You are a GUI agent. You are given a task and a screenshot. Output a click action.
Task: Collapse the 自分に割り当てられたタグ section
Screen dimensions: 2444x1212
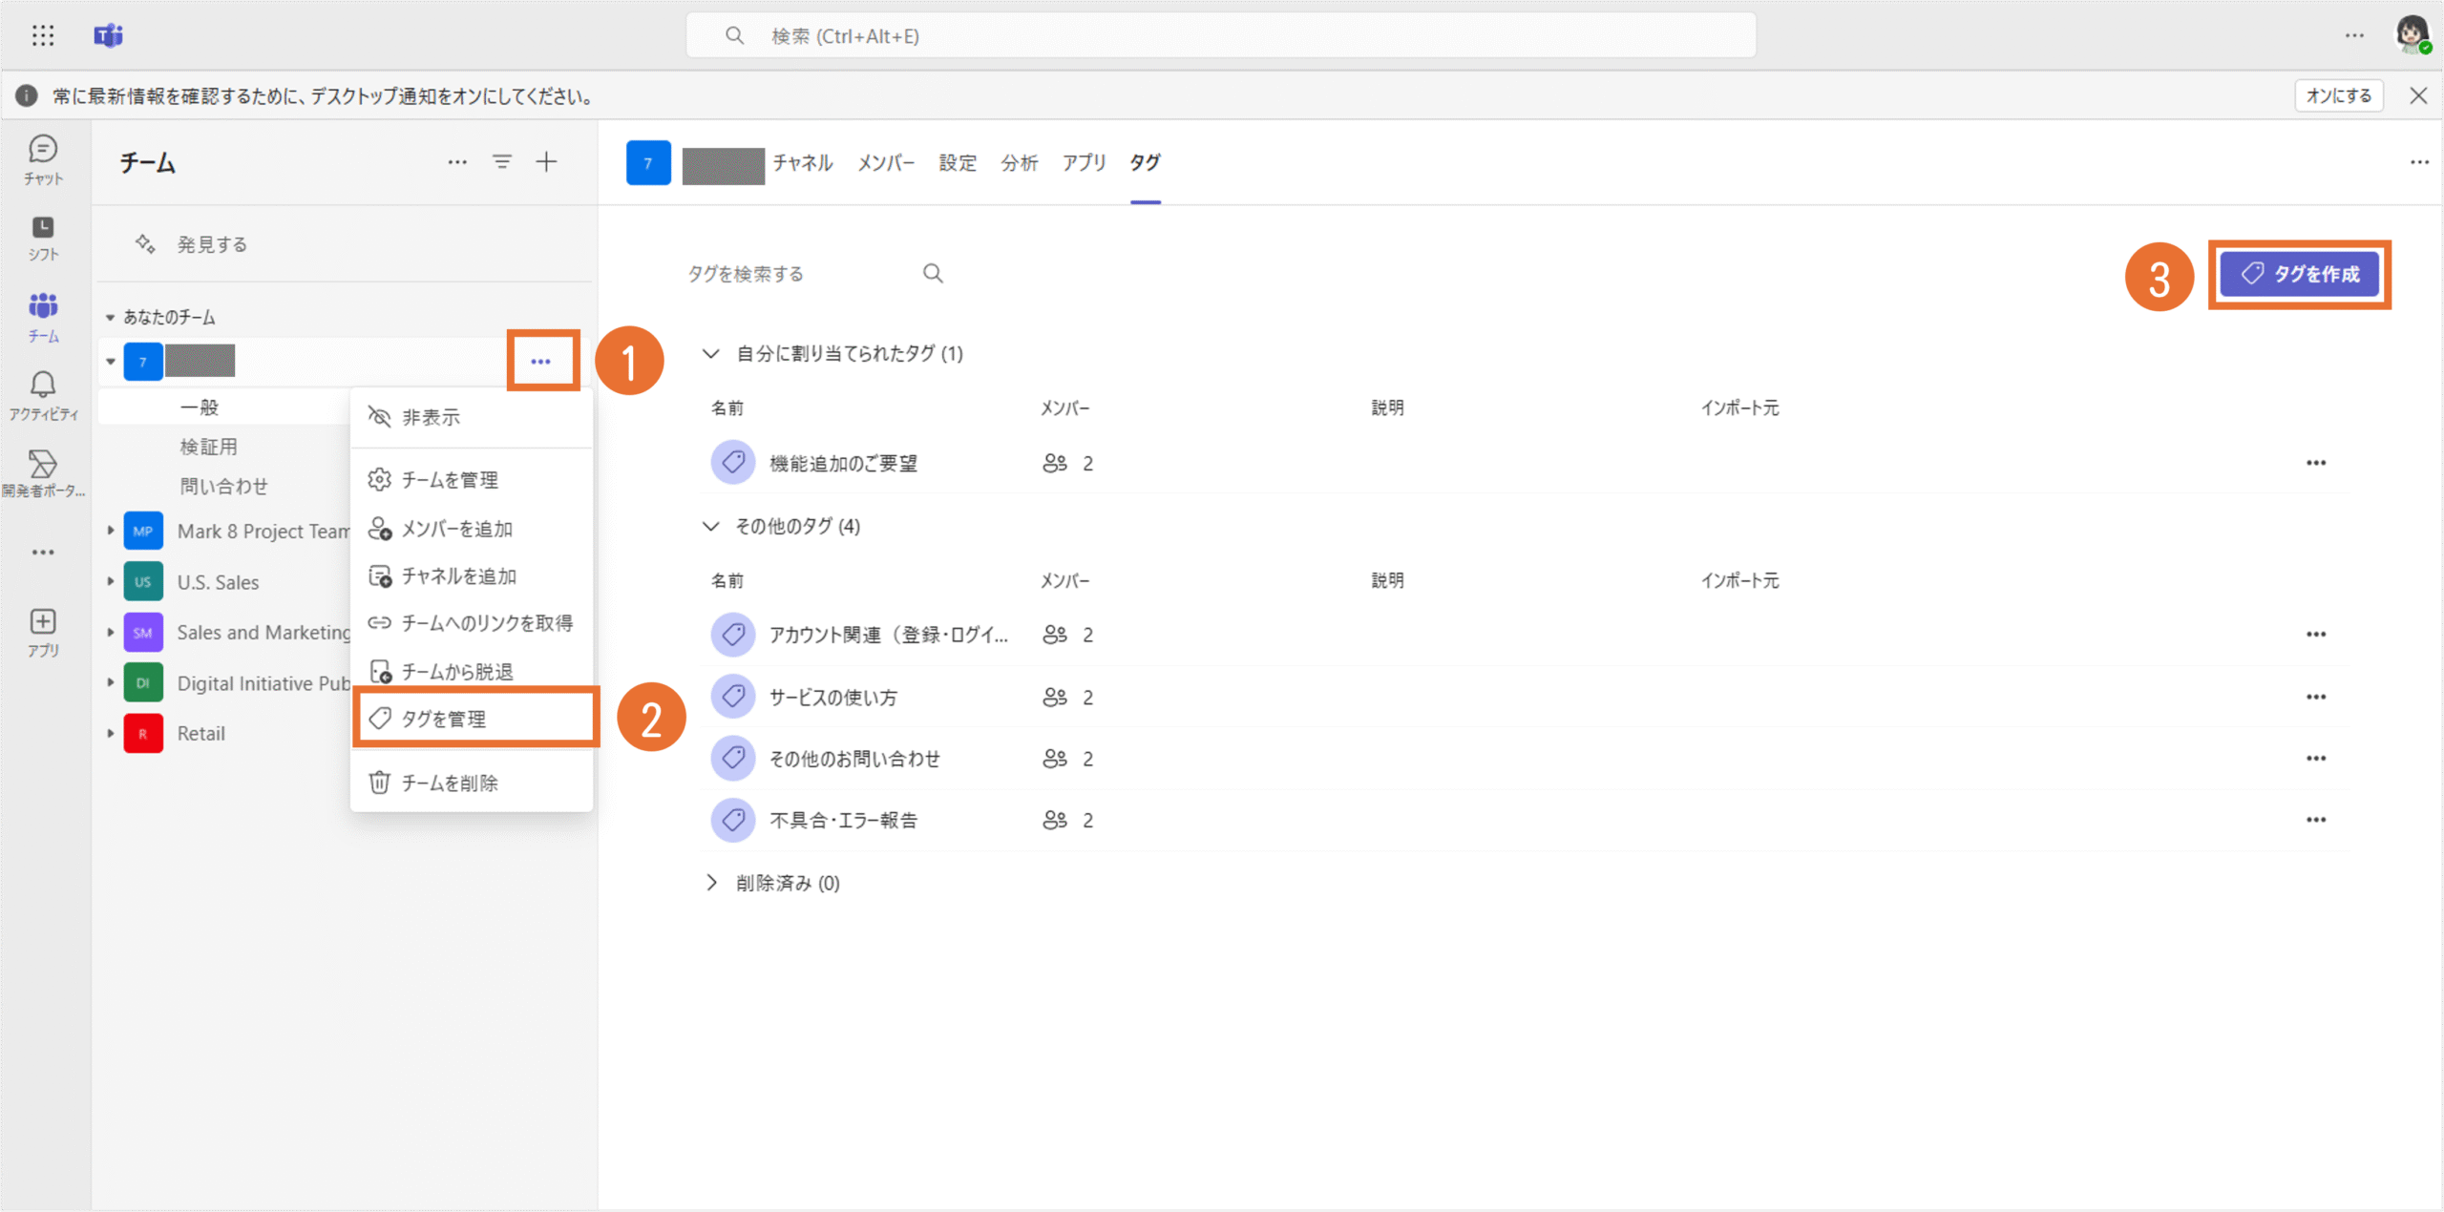711,354
